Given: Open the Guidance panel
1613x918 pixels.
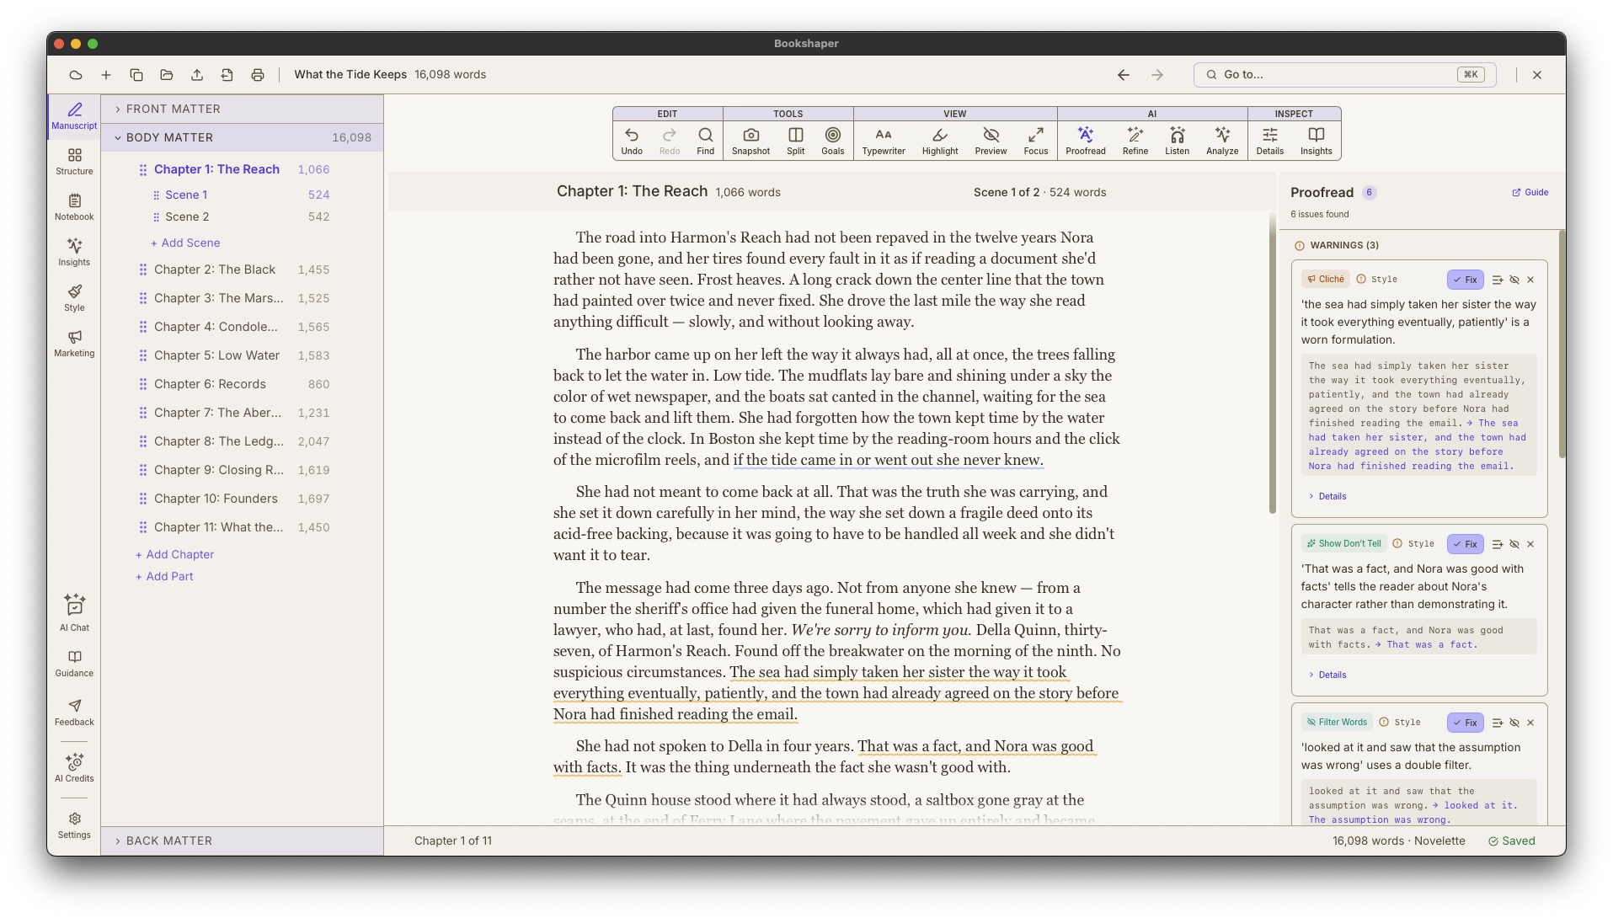Looking at the screenshot, I should (74, 664).
